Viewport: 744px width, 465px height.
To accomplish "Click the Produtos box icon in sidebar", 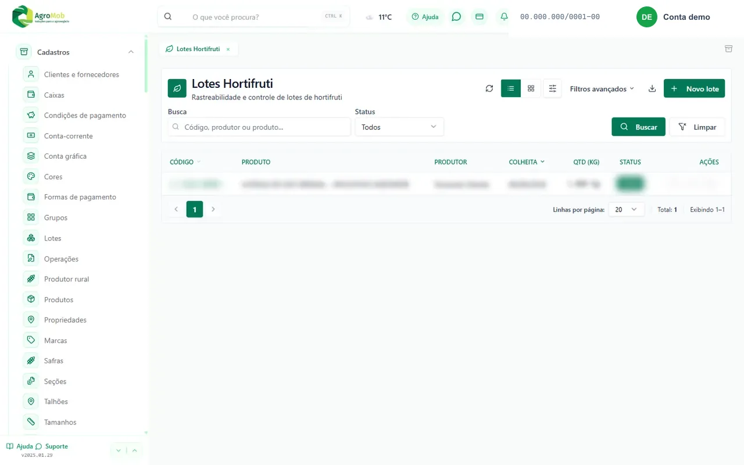I will pos(31,299).
